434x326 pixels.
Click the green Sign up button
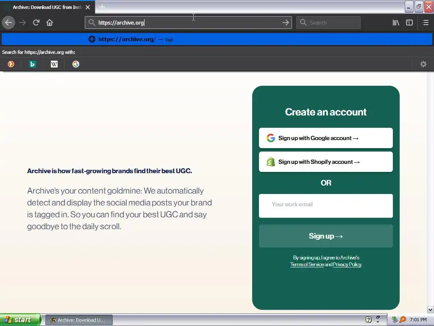click(326, 236)
